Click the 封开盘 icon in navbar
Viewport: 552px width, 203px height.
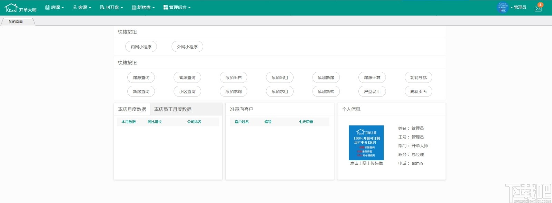click(102, 7)
